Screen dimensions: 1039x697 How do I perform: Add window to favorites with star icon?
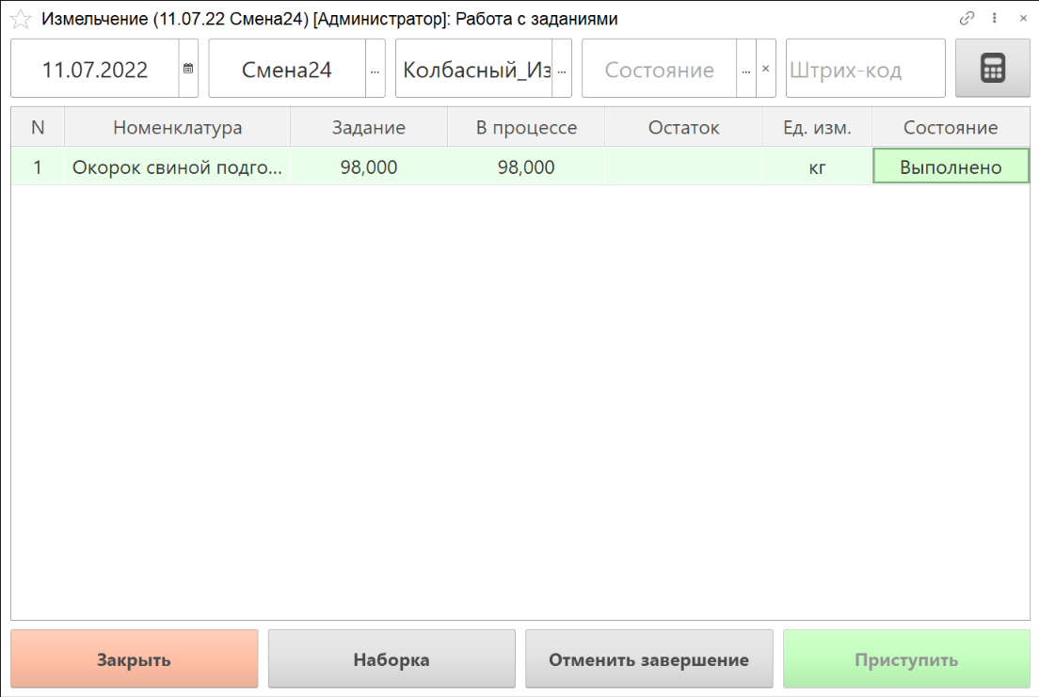click(21, 19)
